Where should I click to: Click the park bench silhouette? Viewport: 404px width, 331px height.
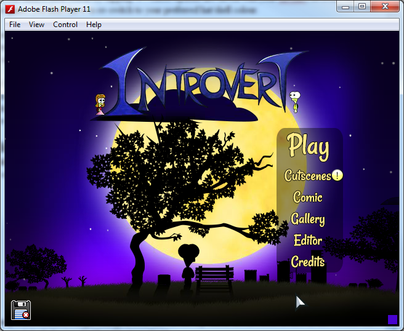(x=214, y=279)
